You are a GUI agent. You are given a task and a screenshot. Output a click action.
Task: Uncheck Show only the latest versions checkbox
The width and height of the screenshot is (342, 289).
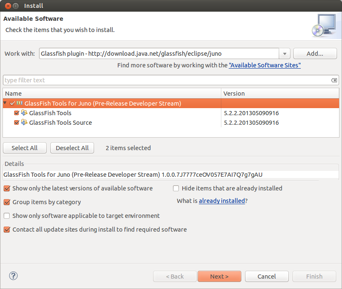[6, 188]
